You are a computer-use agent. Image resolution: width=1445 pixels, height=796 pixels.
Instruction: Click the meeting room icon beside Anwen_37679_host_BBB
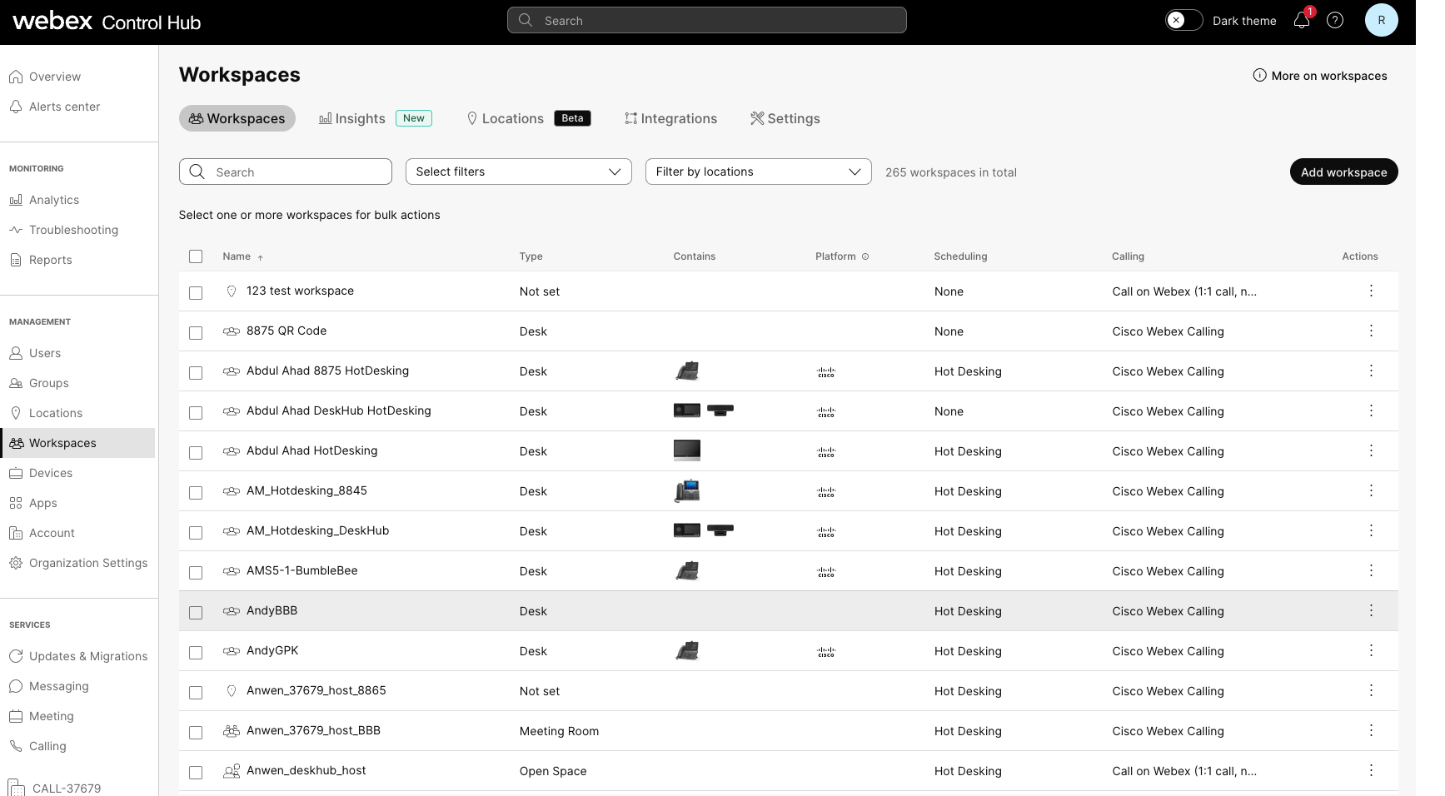point(232,731)
